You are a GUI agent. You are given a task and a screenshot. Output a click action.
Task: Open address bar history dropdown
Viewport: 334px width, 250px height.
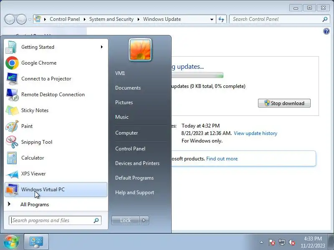point(212,19)
